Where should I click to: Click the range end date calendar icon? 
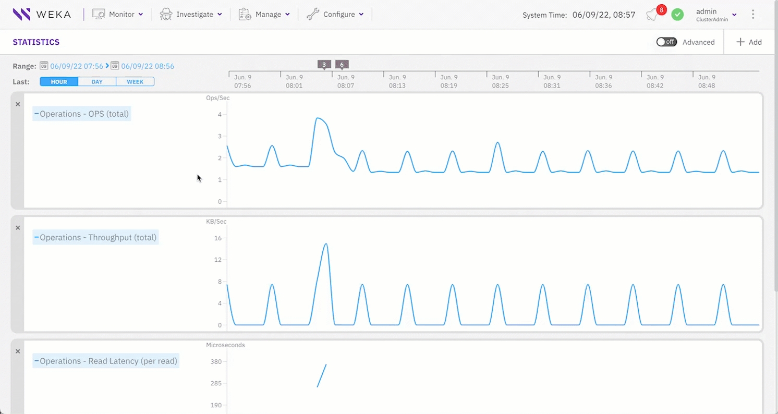(115, 66)
